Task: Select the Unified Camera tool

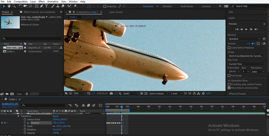Action: click(25, 6)
